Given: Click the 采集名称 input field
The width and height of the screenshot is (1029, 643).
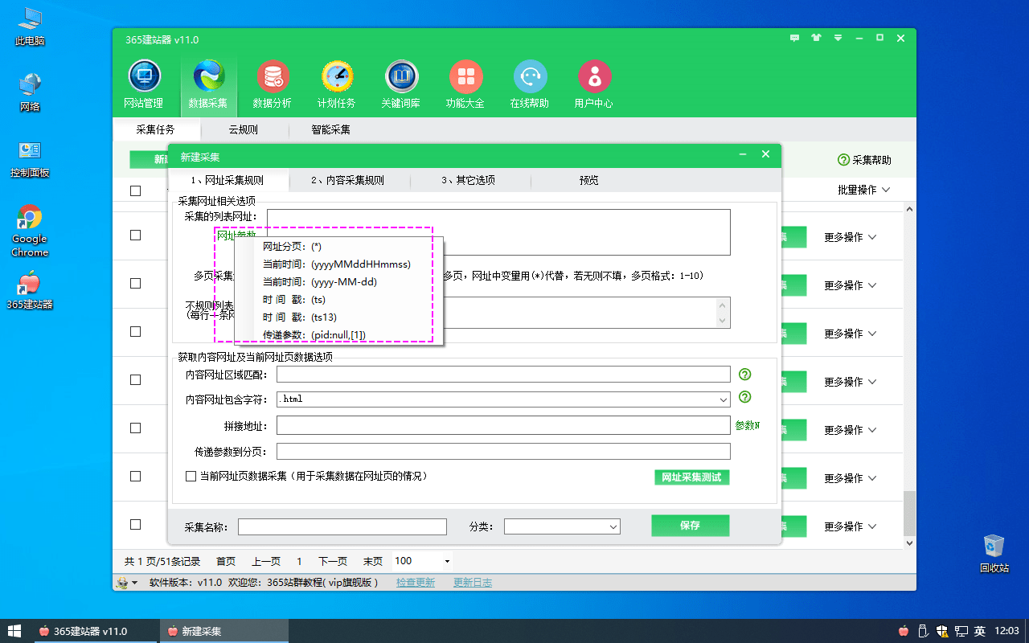Looking at the screenshot, I should (x=342, y=526).
